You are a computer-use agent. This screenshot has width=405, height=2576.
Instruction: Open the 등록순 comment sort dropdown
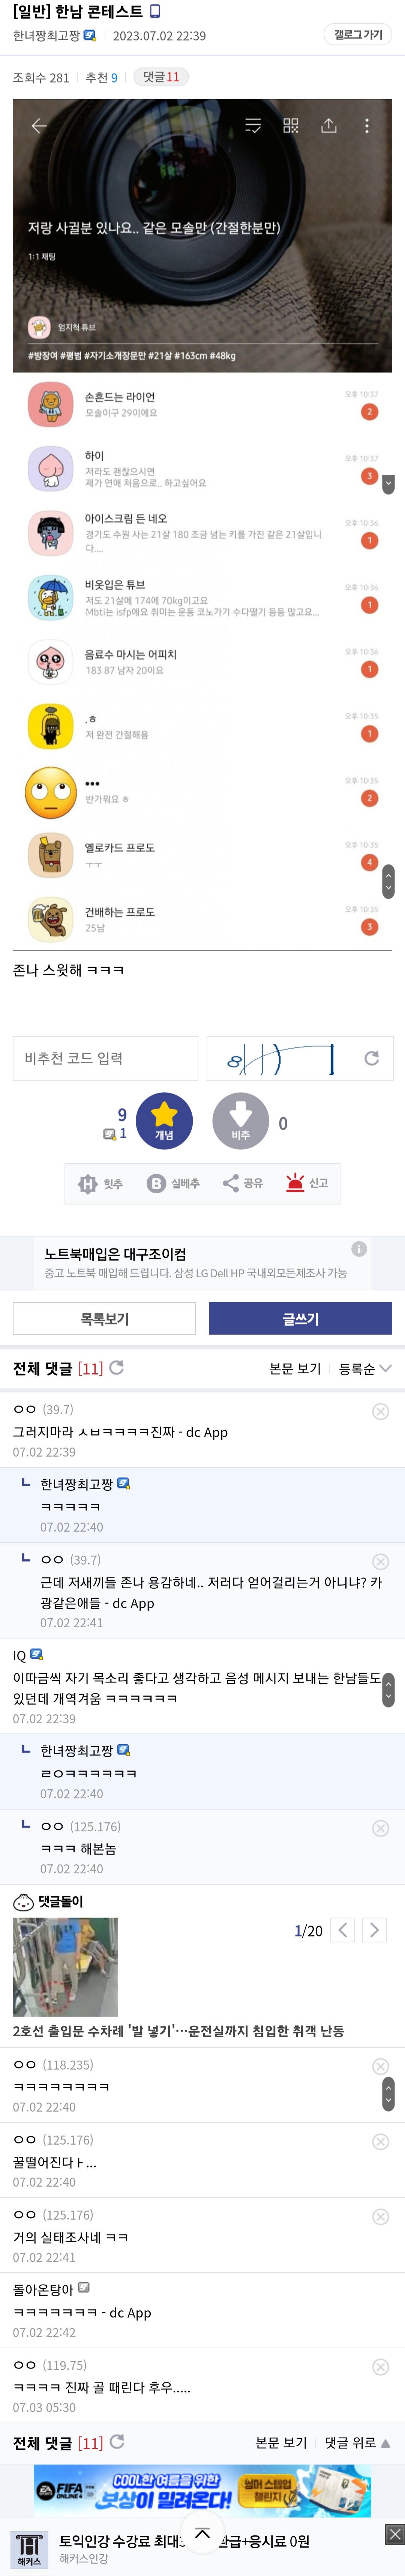[364, 1368]
